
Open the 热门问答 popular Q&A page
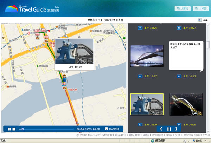click(201, 8)
